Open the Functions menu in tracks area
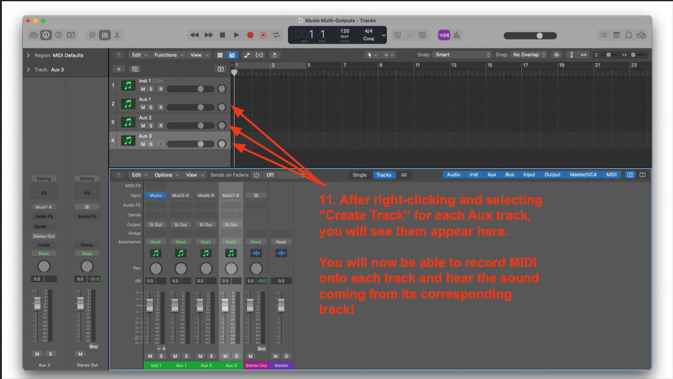The height and width of the screenshot is (379, 673). pyautogui.click(x=169, y=55)
